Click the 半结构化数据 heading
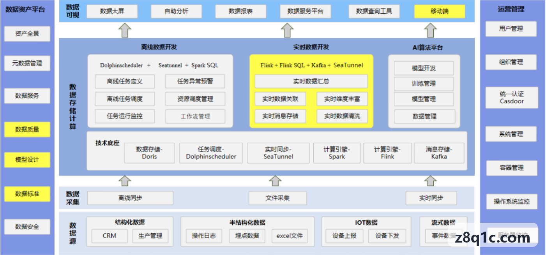The width and height of the screenshot is (546, 255). point(247,222)
